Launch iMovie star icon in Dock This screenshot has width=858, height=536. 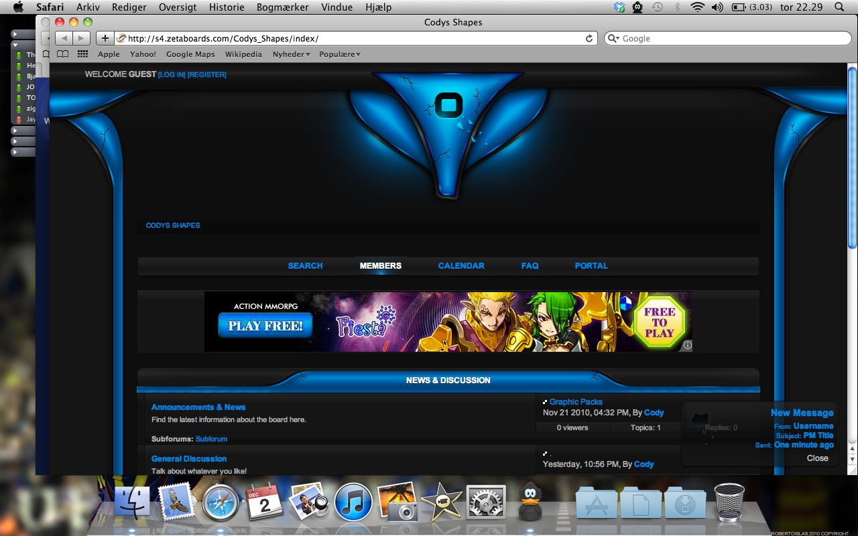441,502
